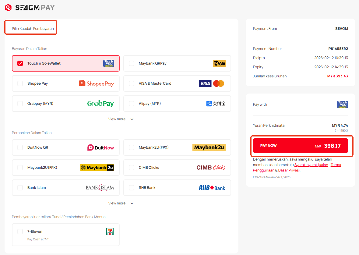359x255 pixels.
Task: Click the GrabPay logo
Action: [100, 104]
